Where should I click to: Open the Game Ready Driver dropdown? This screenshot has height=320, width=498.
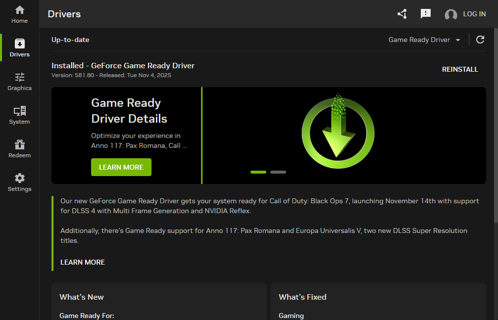point(425,40)
